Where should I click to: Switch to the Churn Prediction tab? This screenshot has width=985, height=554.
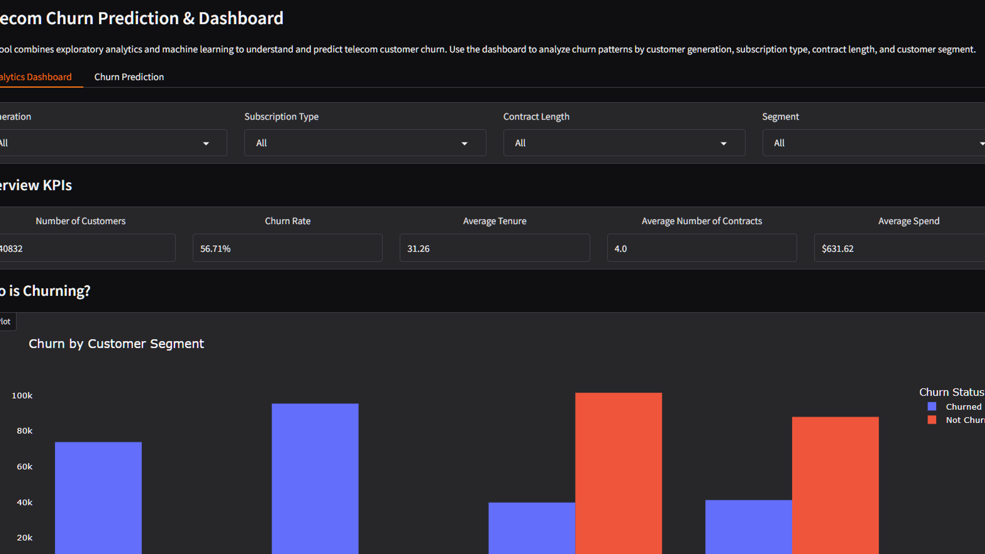point(129,77)
